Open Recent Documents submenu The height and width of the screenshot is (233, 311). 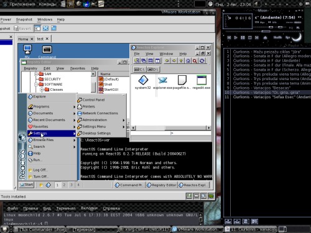pyautogui.click(x=52, y=120)
